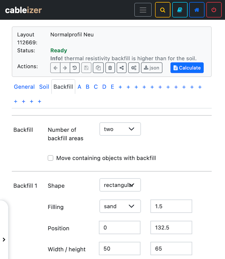Click the Width field containing 50

coord(120,248)
